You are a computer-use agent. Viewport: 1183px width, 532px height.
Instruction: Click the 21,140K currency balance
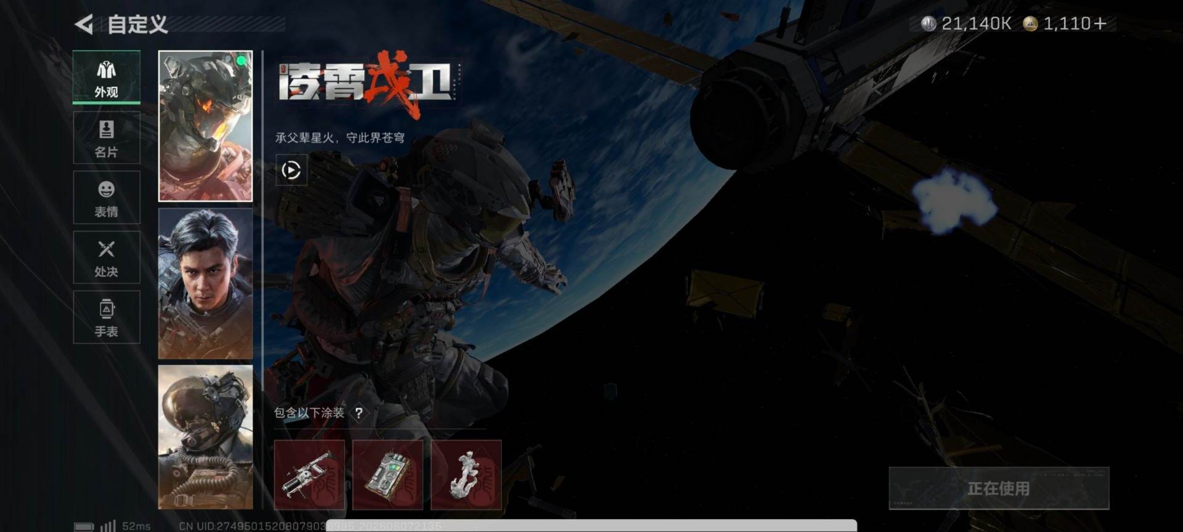point(976,23)
